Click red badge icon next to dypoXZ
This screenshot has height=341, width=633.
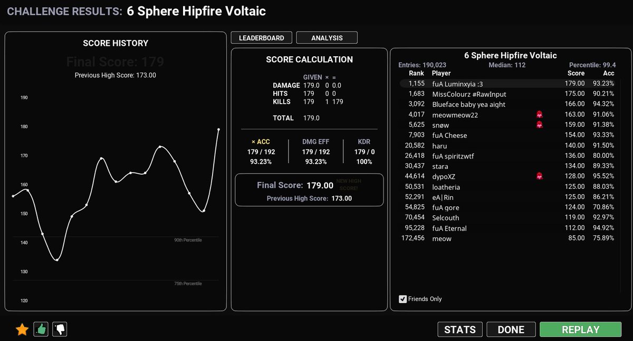540,176
